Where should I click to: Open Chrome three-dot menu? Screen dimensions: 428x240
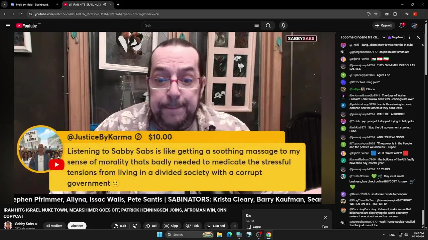point(423,14)
